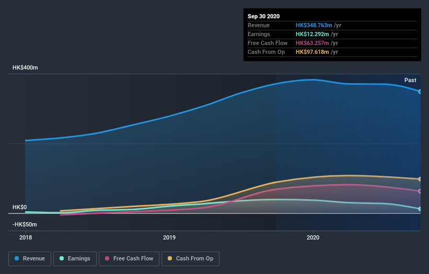The height and width of the screenshot is (274, 429).
Task: Click the HK$400m y-axis label
Action: pyautogui.click(x=25, y=67)
